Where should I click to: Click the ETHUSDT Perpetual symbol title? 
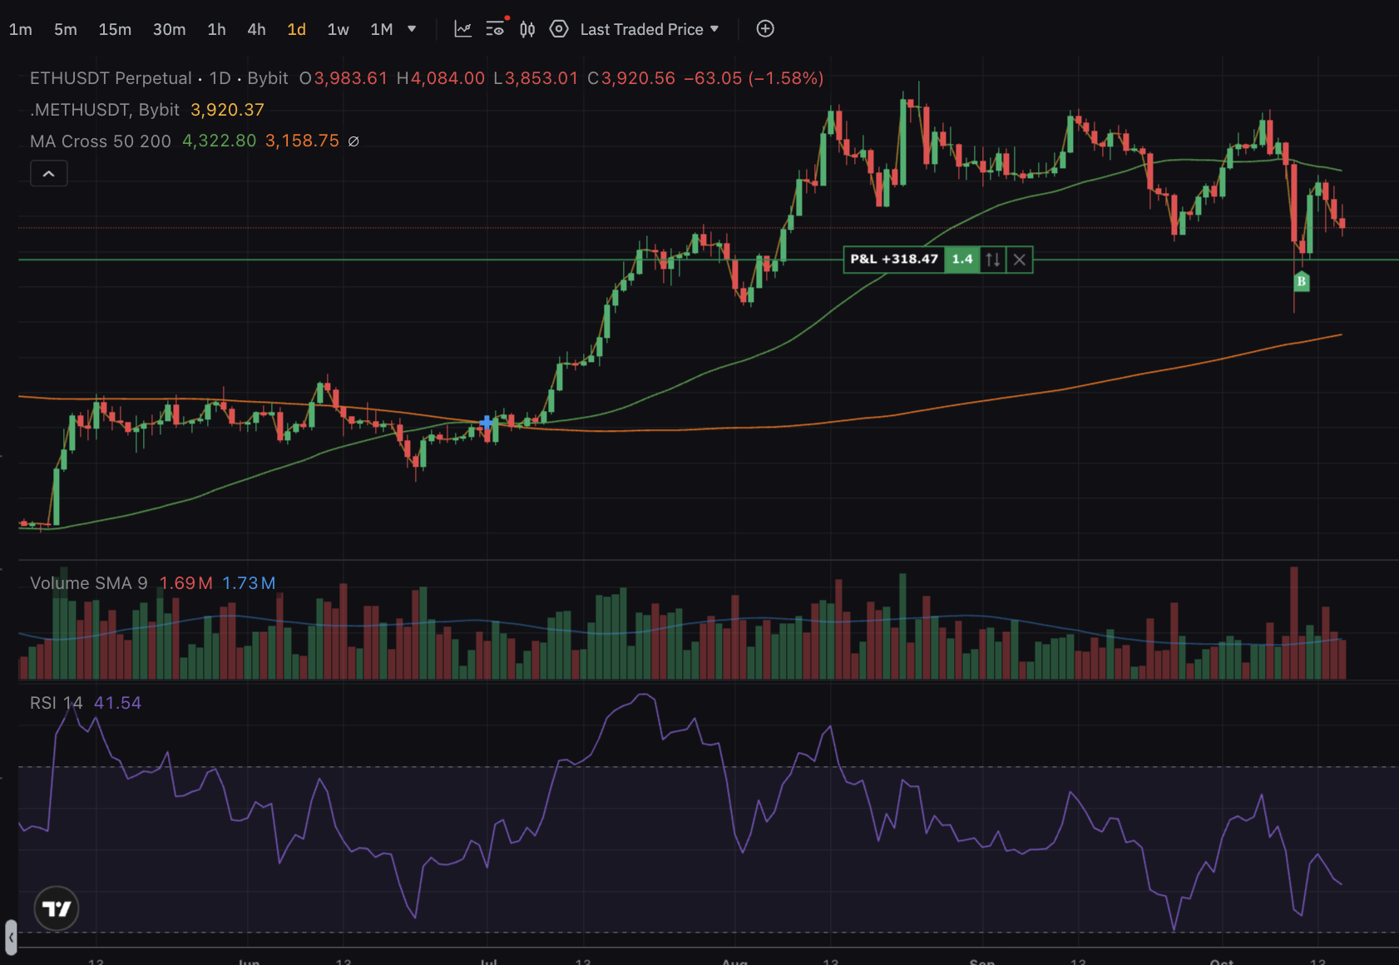click(x=111, y=78)
